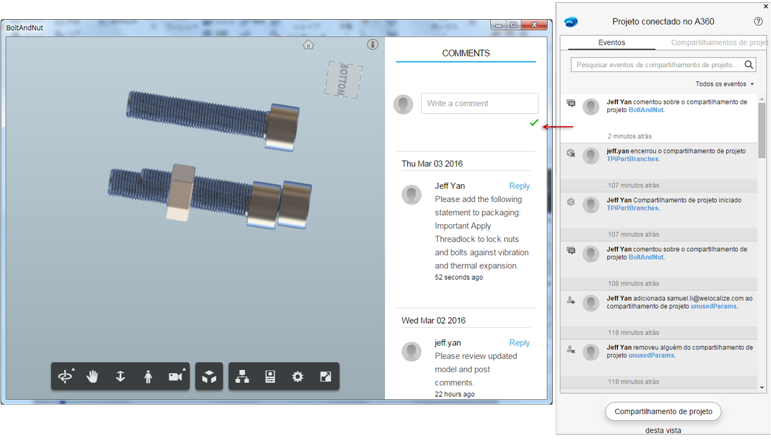Select the Orbit tool in viewer toolbar

click(x=65, y=376)
